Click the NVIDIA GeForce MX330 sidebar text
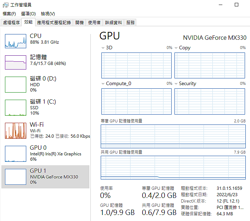Screen dimensions: 250x221 (x=54, y=177)
